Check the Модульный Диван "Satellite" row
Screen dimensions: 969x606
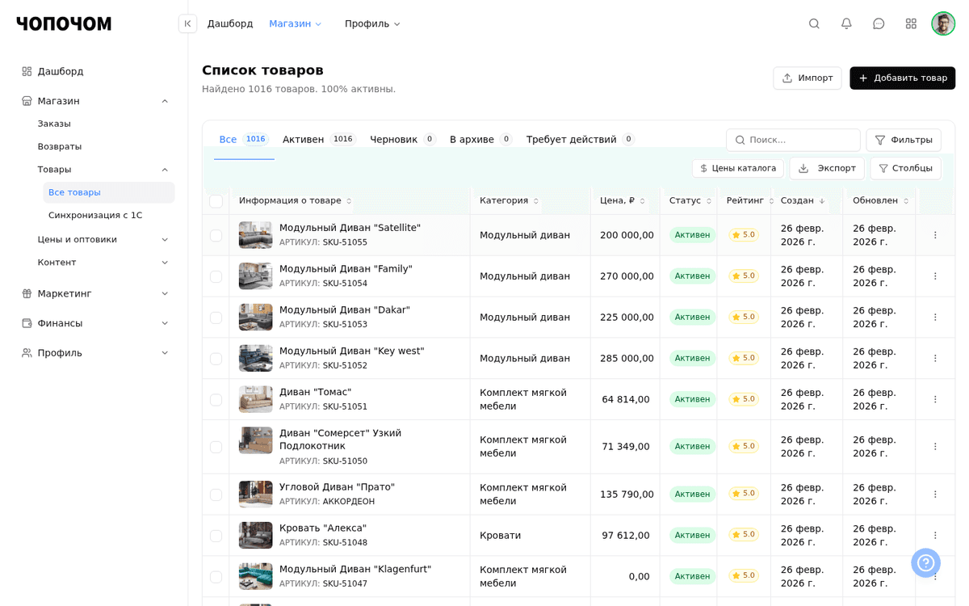coord(216,236)
